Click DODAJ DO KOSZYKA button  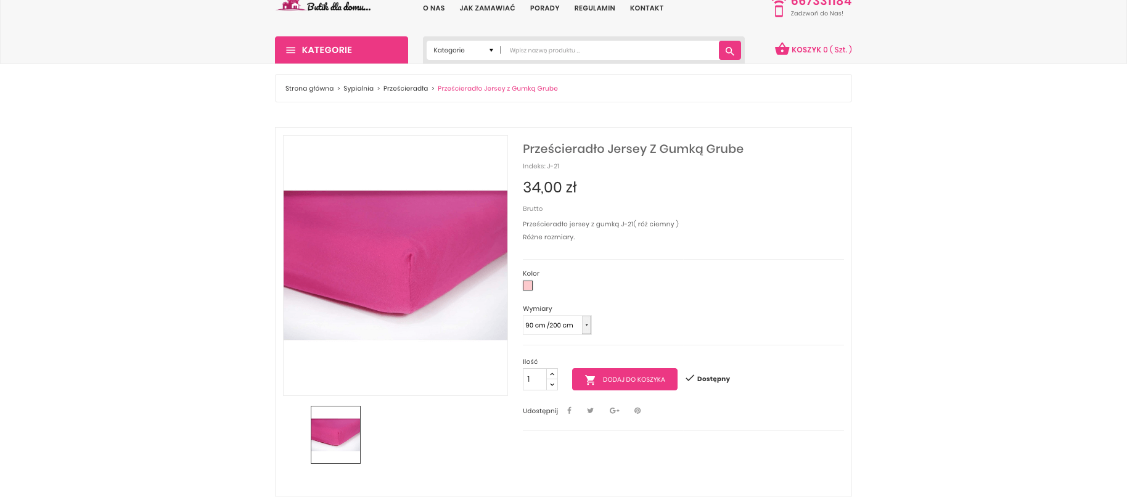click(x=624, y=379)
